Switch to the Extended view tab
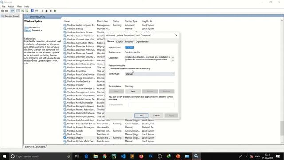This screenshot has width=284, height=160. [29, 147]
